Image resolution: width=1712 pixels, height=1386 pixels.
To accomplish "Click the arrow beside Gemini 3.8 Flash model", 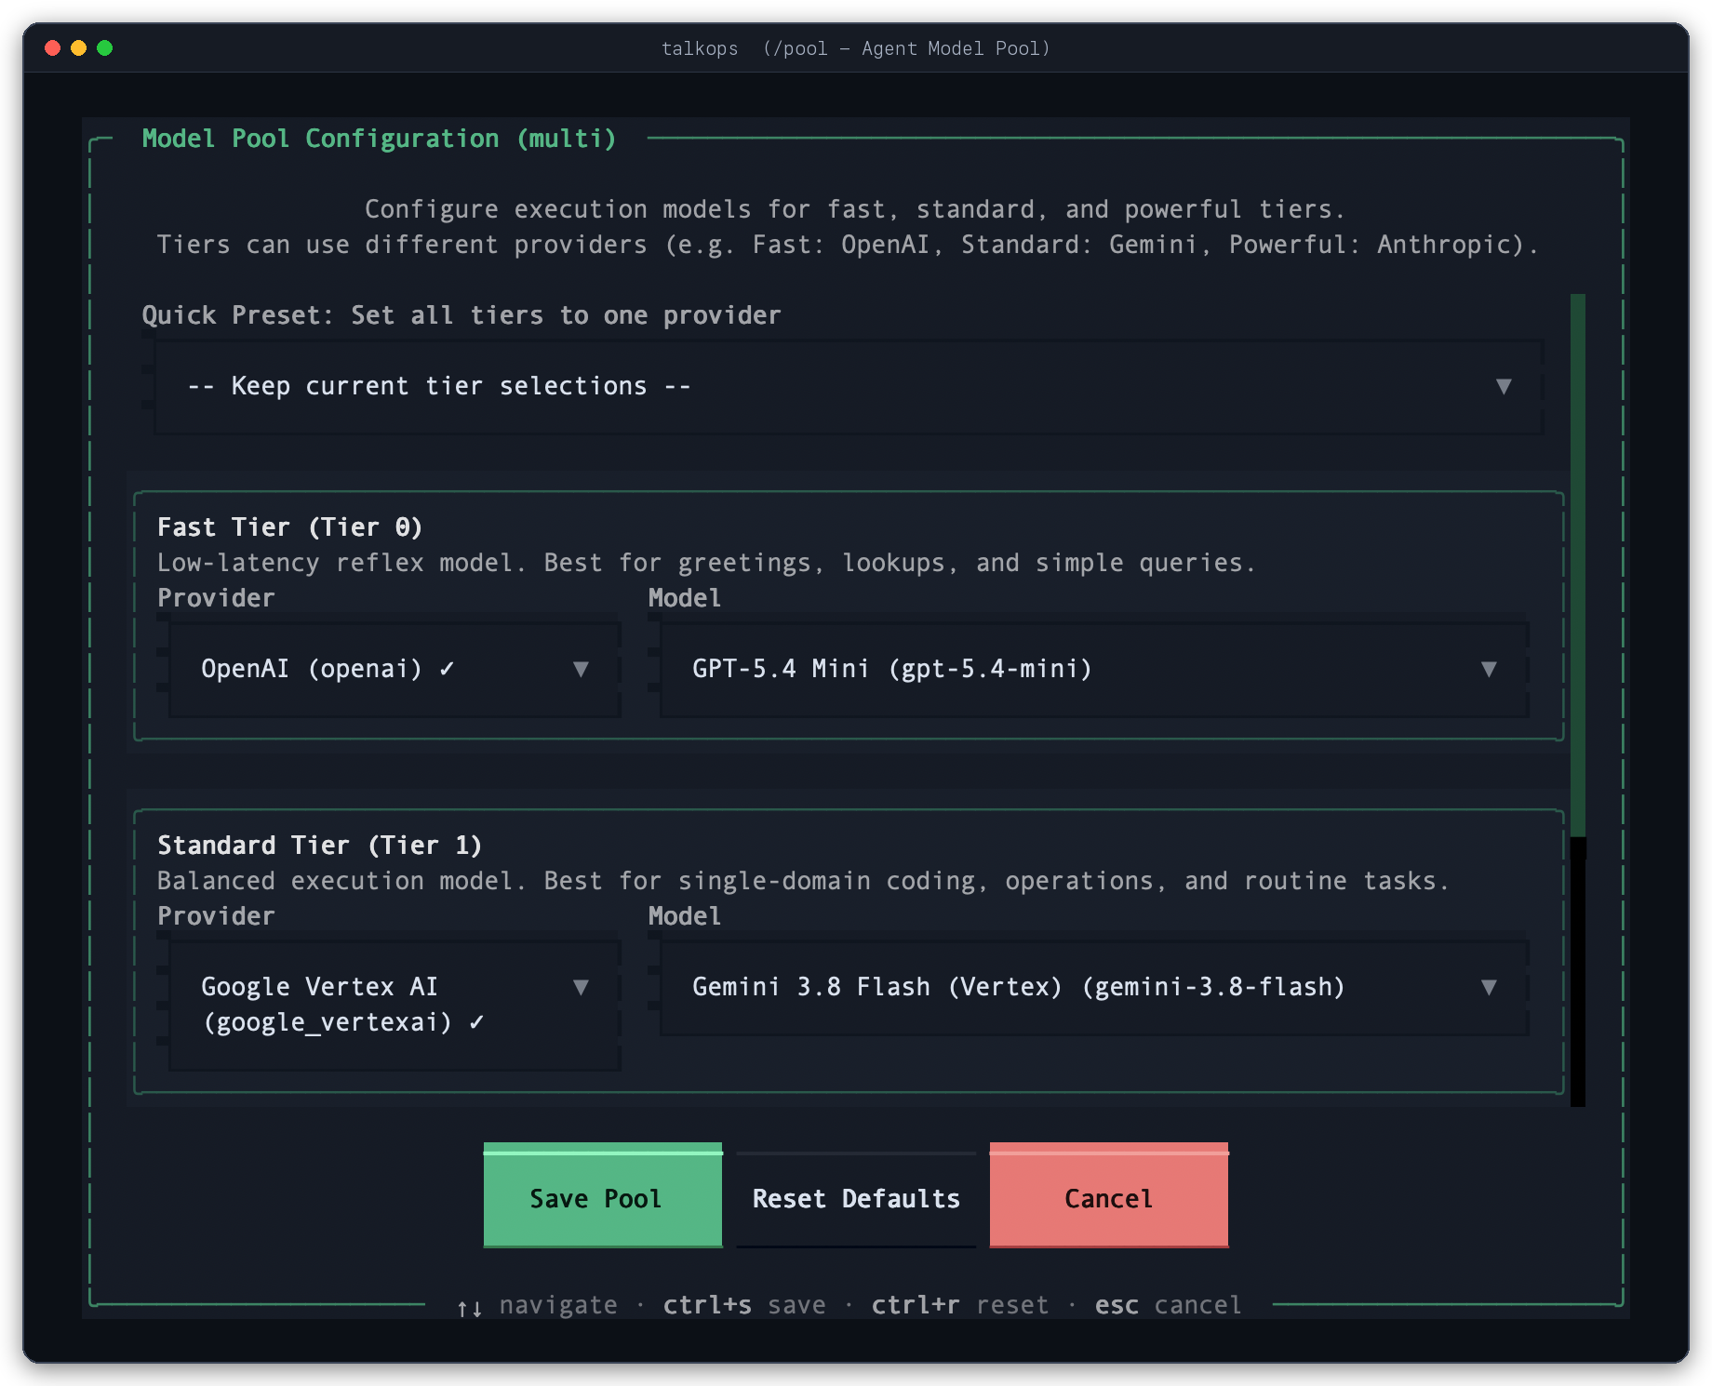I will click(1489, 988).
